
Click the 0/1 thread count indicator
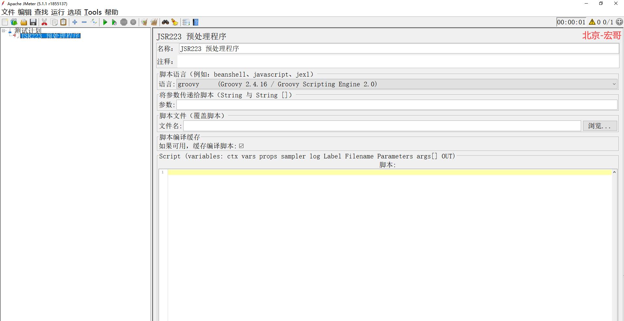pos(608,22)
